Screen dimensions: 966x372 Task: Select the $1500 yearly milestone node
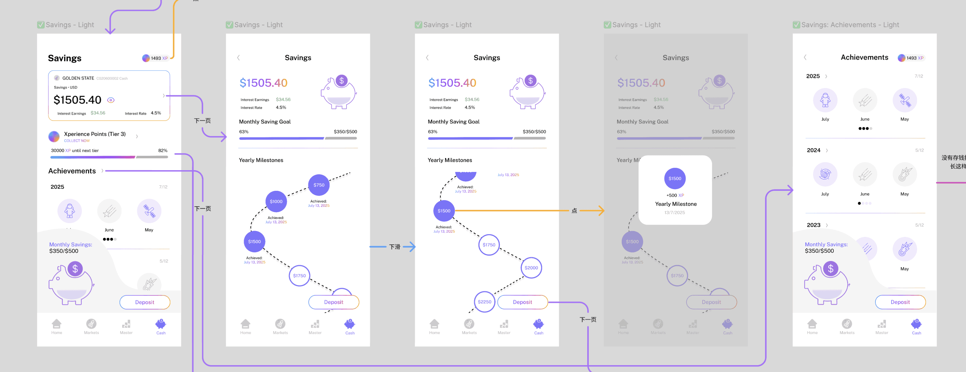(444, 210)
